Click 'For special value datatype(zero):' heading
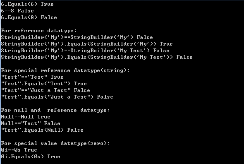The width and height of the screenshot is (244, 164). pos(55,143)
